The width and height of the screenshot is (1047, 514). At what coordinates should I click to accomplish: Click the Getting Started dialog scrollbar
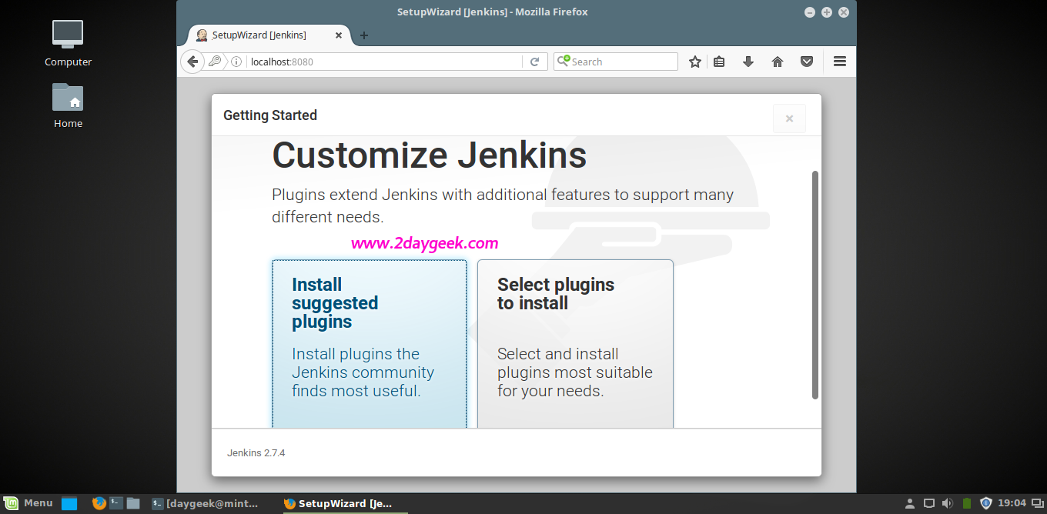coord(815,285)
